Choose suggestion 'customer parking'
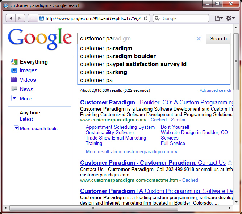The image size is (242, 214). point(154,72)
